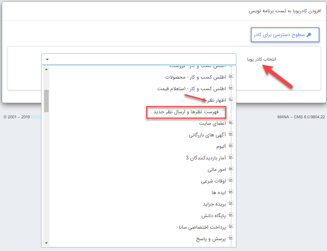Choose the پرداخت اختصاصی سانا entry

pyautogui.click(x=202, y=227)
